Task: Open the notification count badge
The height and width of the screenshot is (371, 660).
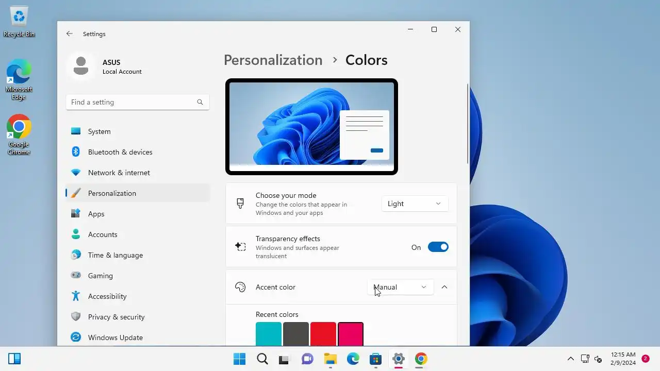Action: tap(645, 359)
